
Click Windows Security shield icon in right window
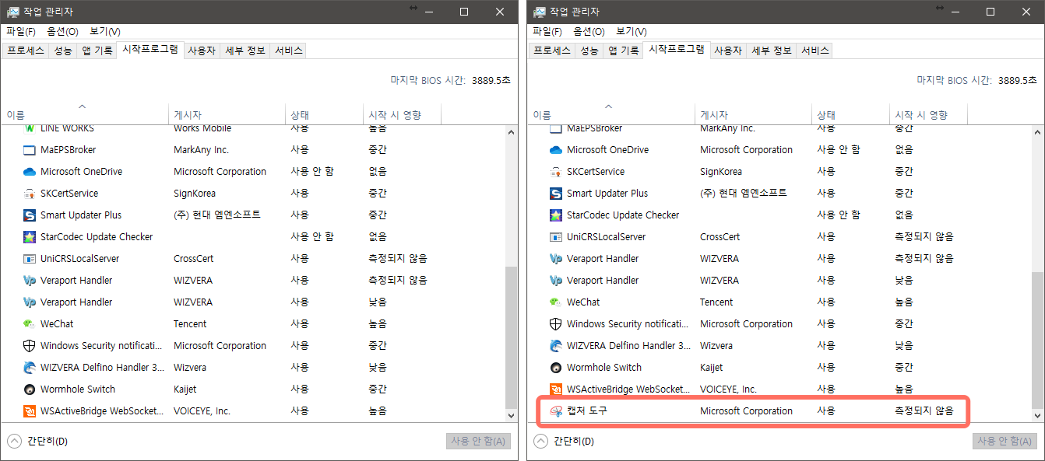tap(556, 324)
